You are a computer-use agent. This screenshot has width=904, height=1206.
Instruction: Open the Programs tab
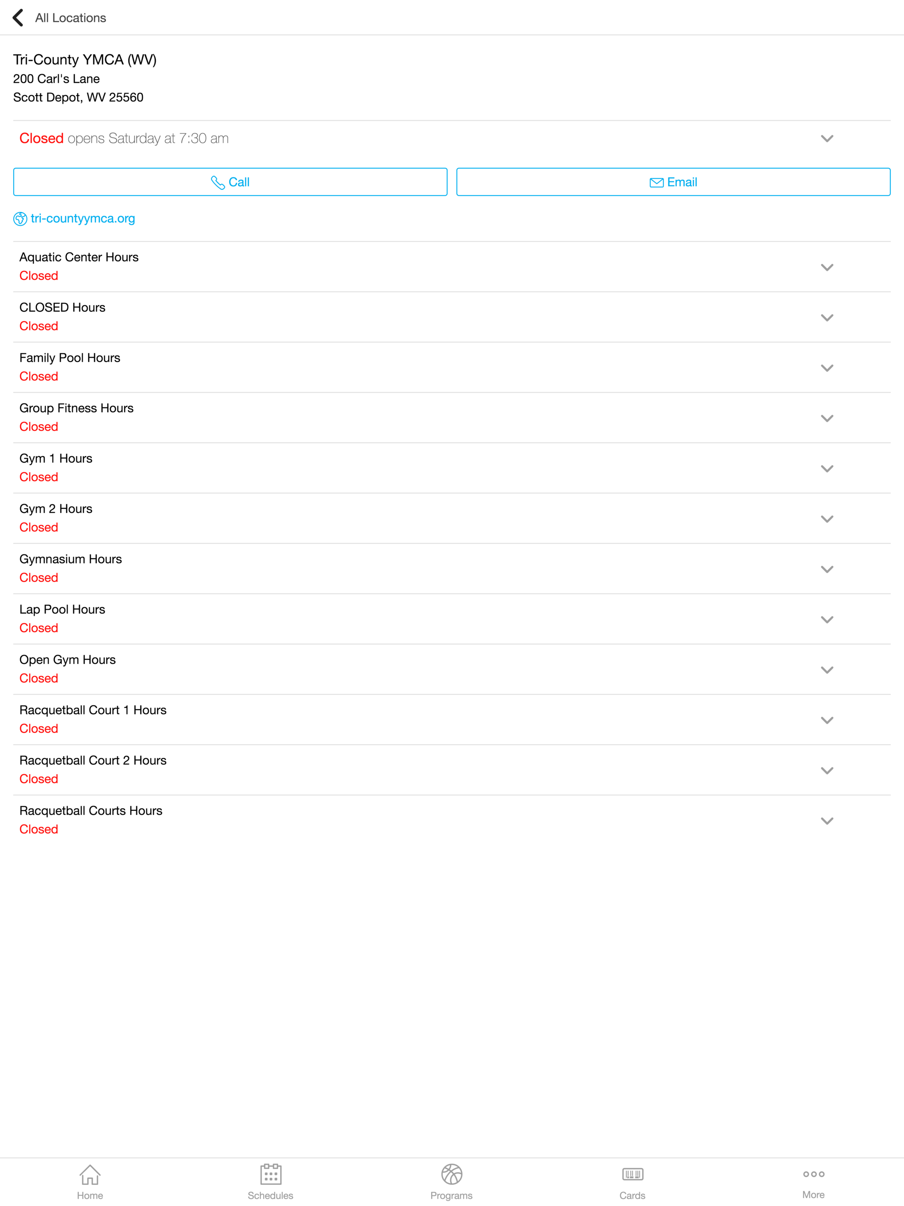pyautogui.click(x=452, y=1182)
